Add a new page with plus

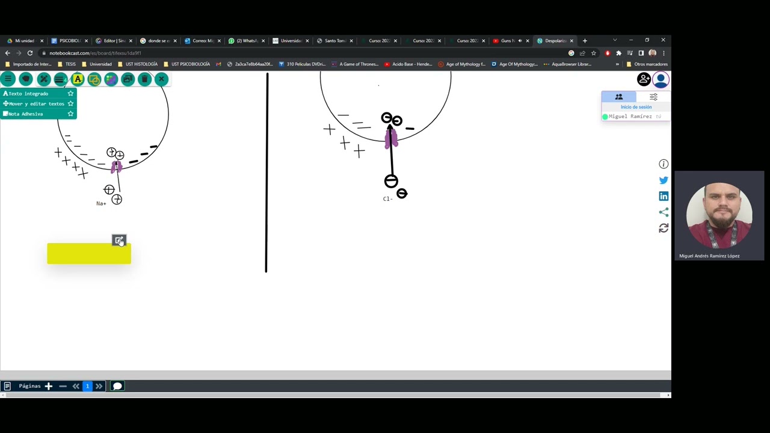[x=49, y=386]
